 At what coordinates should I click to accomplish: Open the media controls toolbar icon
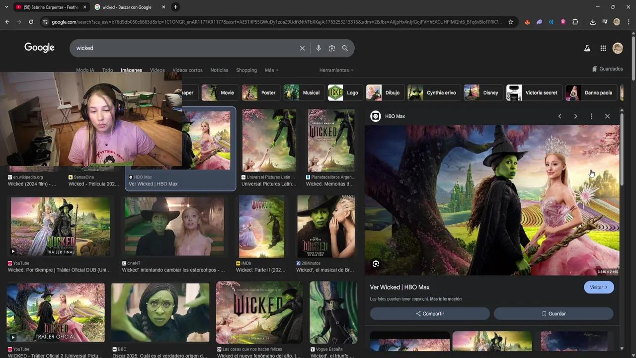605,22
